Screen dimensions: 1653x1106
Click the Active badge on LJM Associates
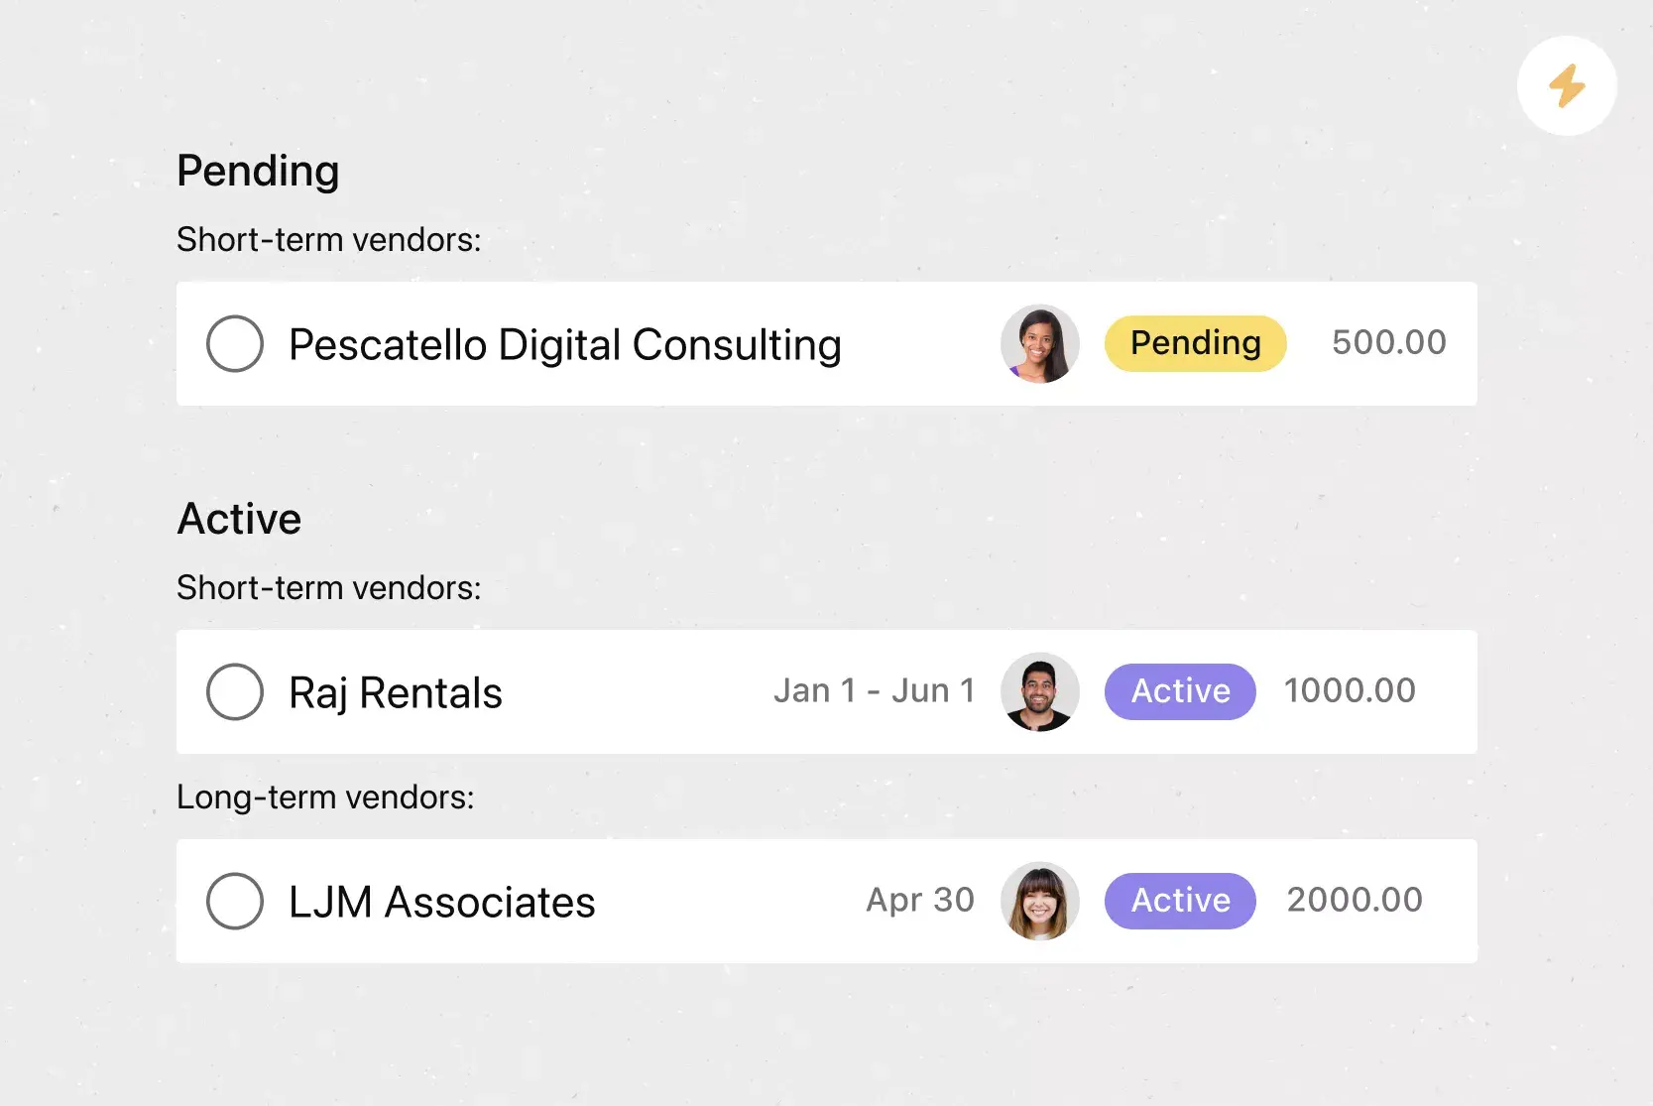[1179, 901]
